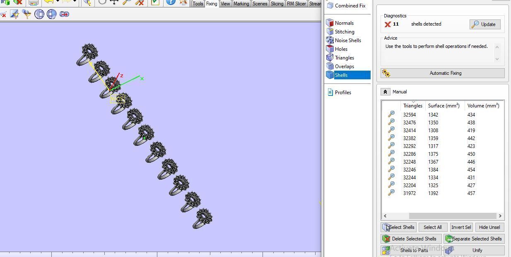Open the Holes fixing page
511x257 pixels.
click(337, 49)
